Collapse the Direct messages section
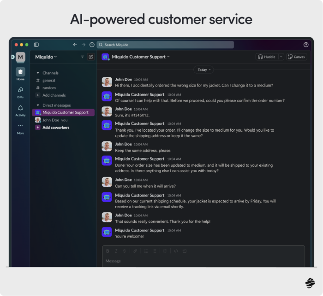The height and width of the screenshot is (296, 323). point(38,105)
